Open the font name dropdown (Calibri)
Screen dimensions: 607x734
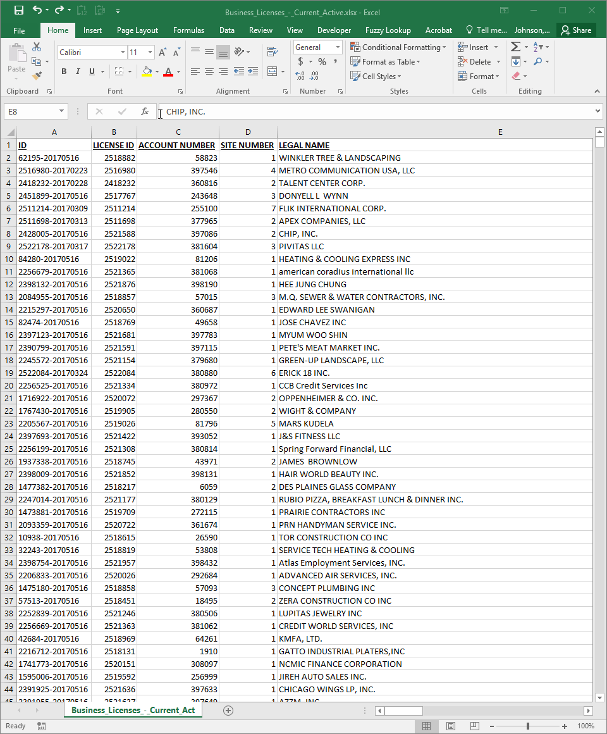point(123,53)
